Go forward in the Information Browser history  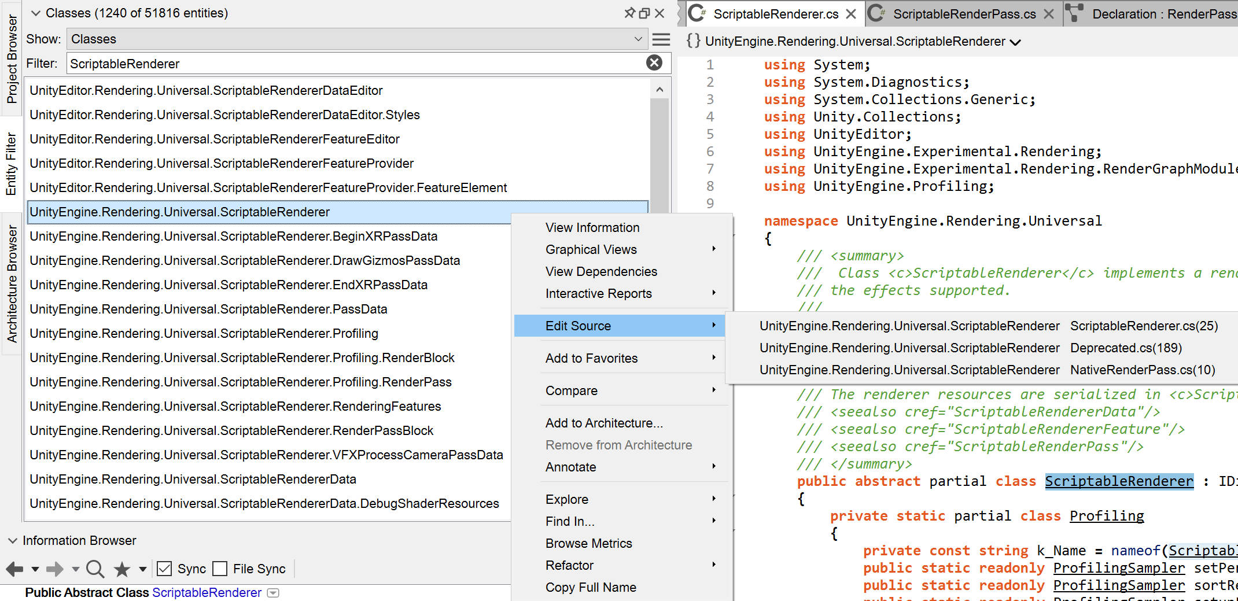(55, 569)
